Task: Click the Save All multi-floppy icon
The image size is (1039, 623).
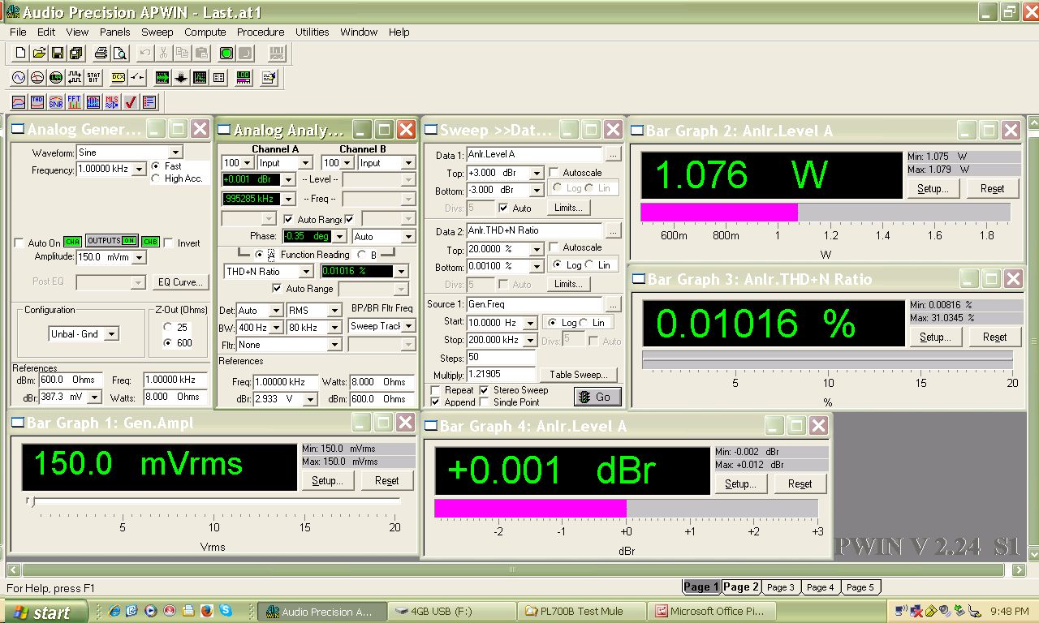Action: tap(75, 54)
